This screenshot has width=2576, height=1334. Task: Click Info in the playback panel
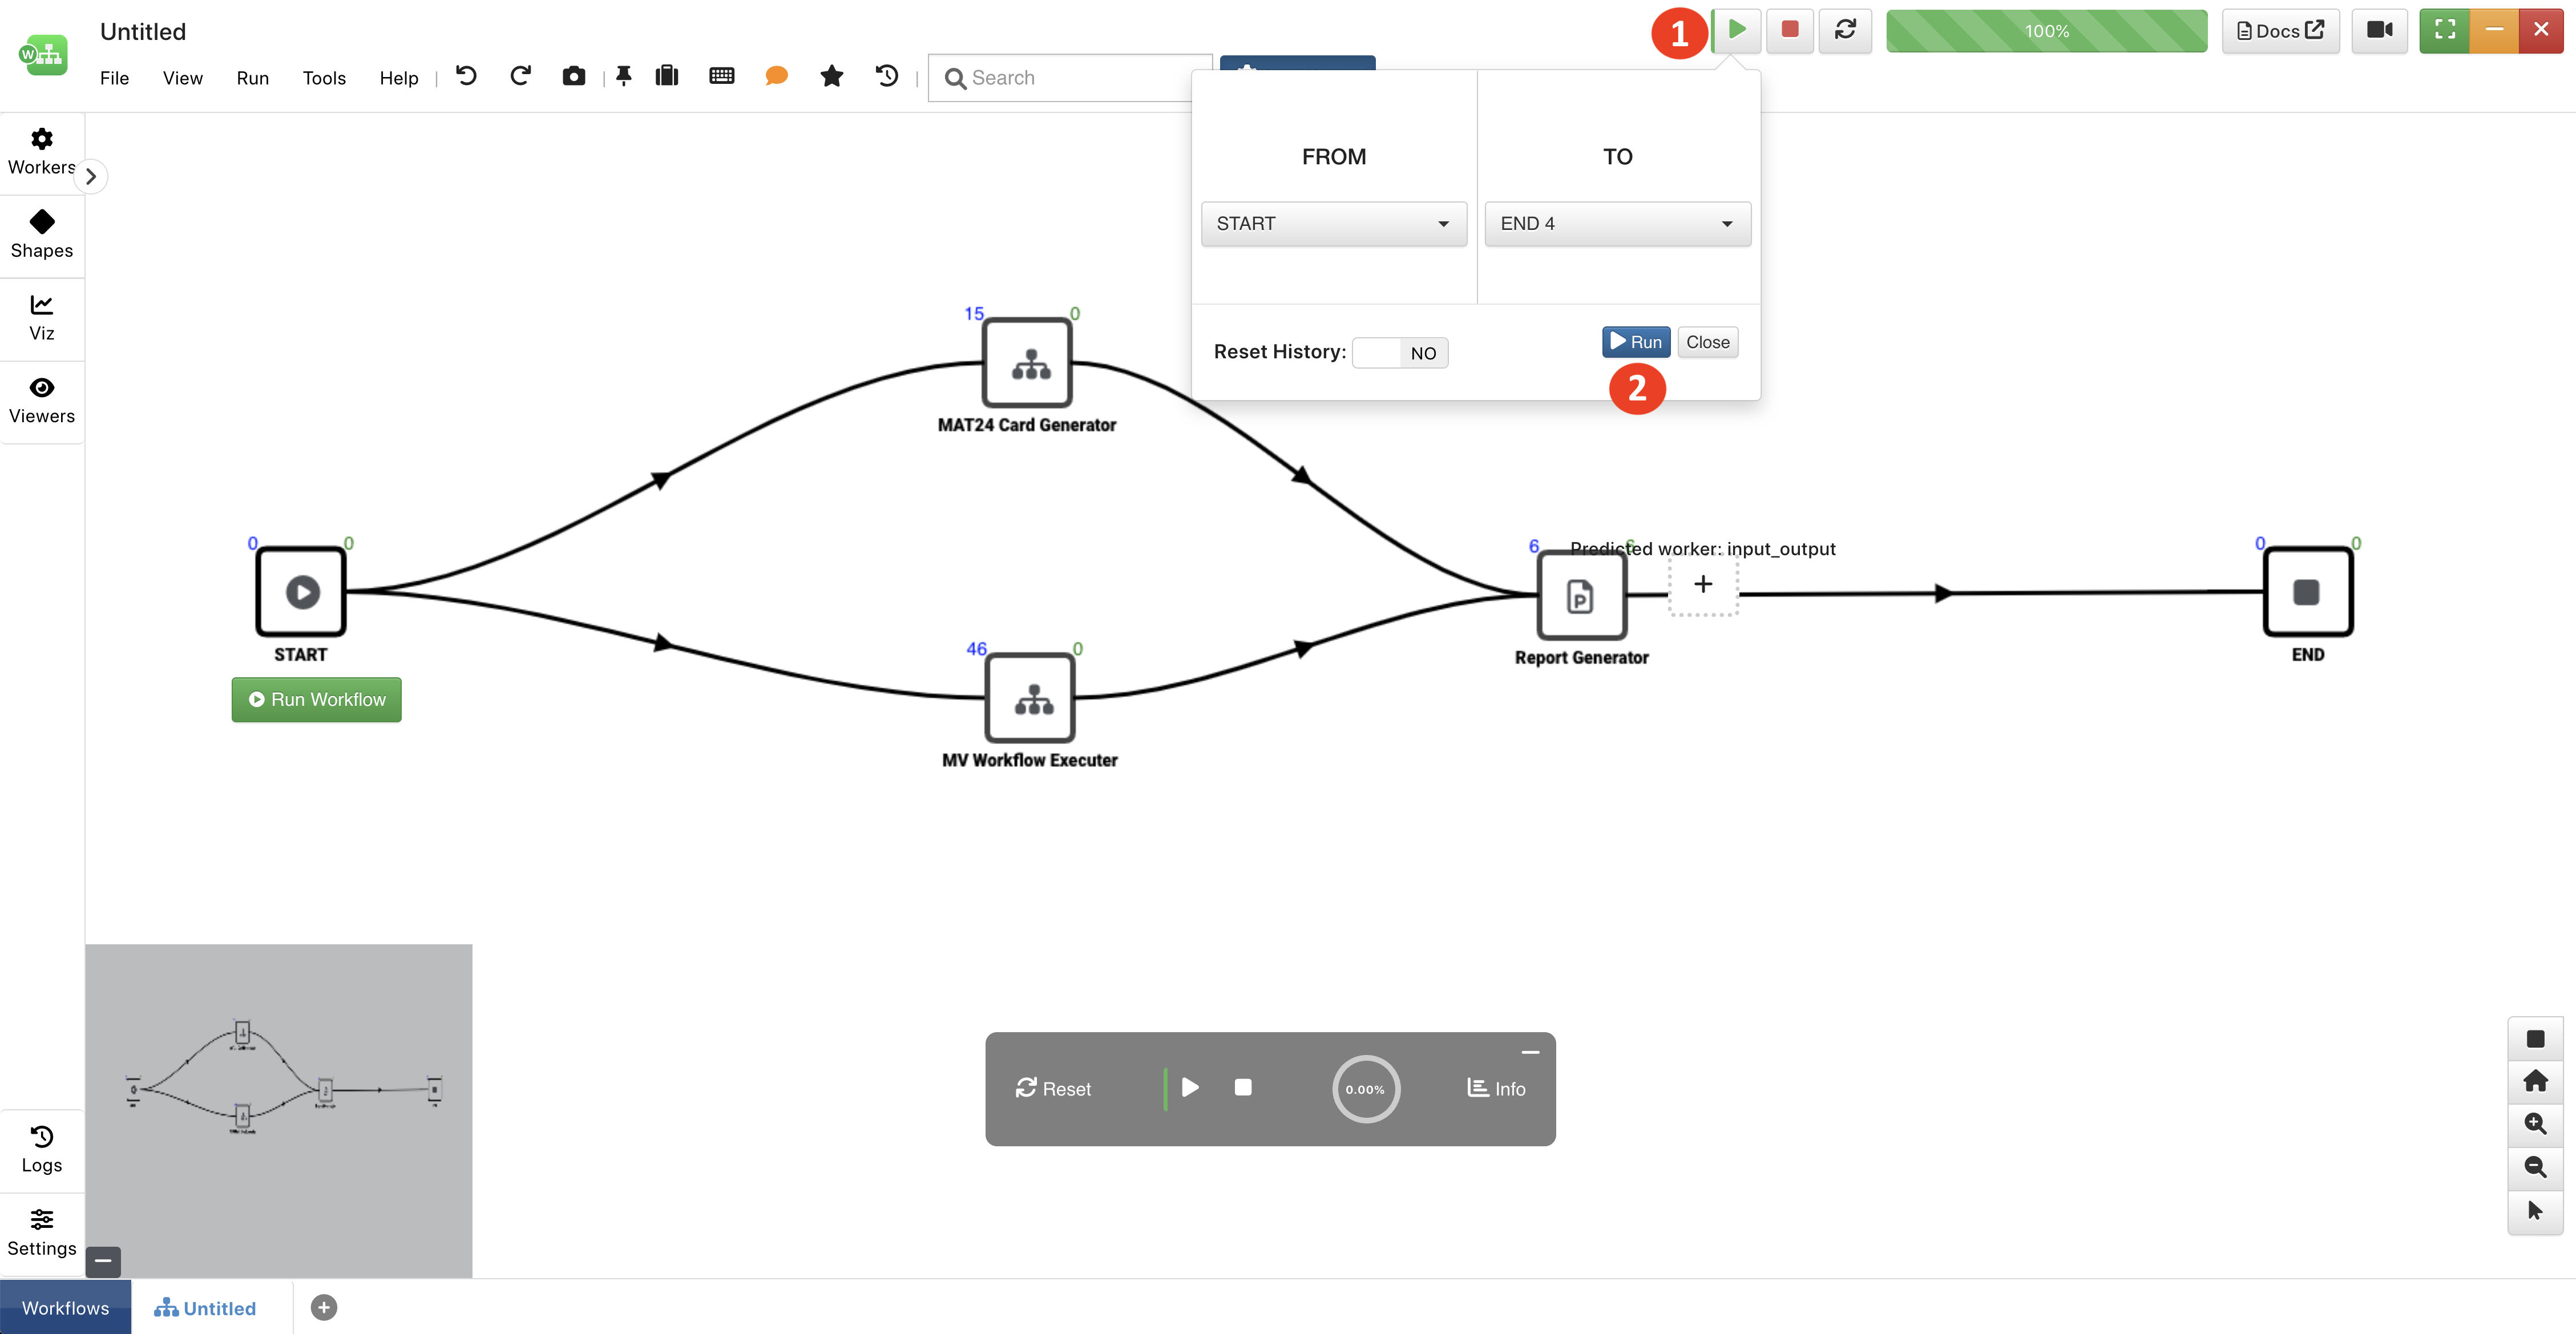click(1496, 1088)
